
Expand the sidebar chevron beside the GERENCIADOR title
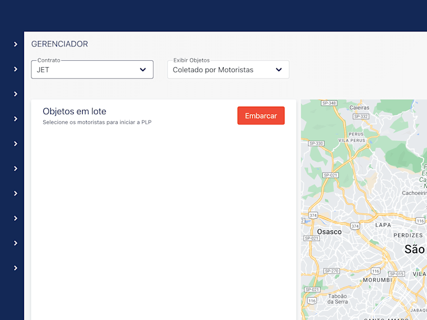point(15,44)
